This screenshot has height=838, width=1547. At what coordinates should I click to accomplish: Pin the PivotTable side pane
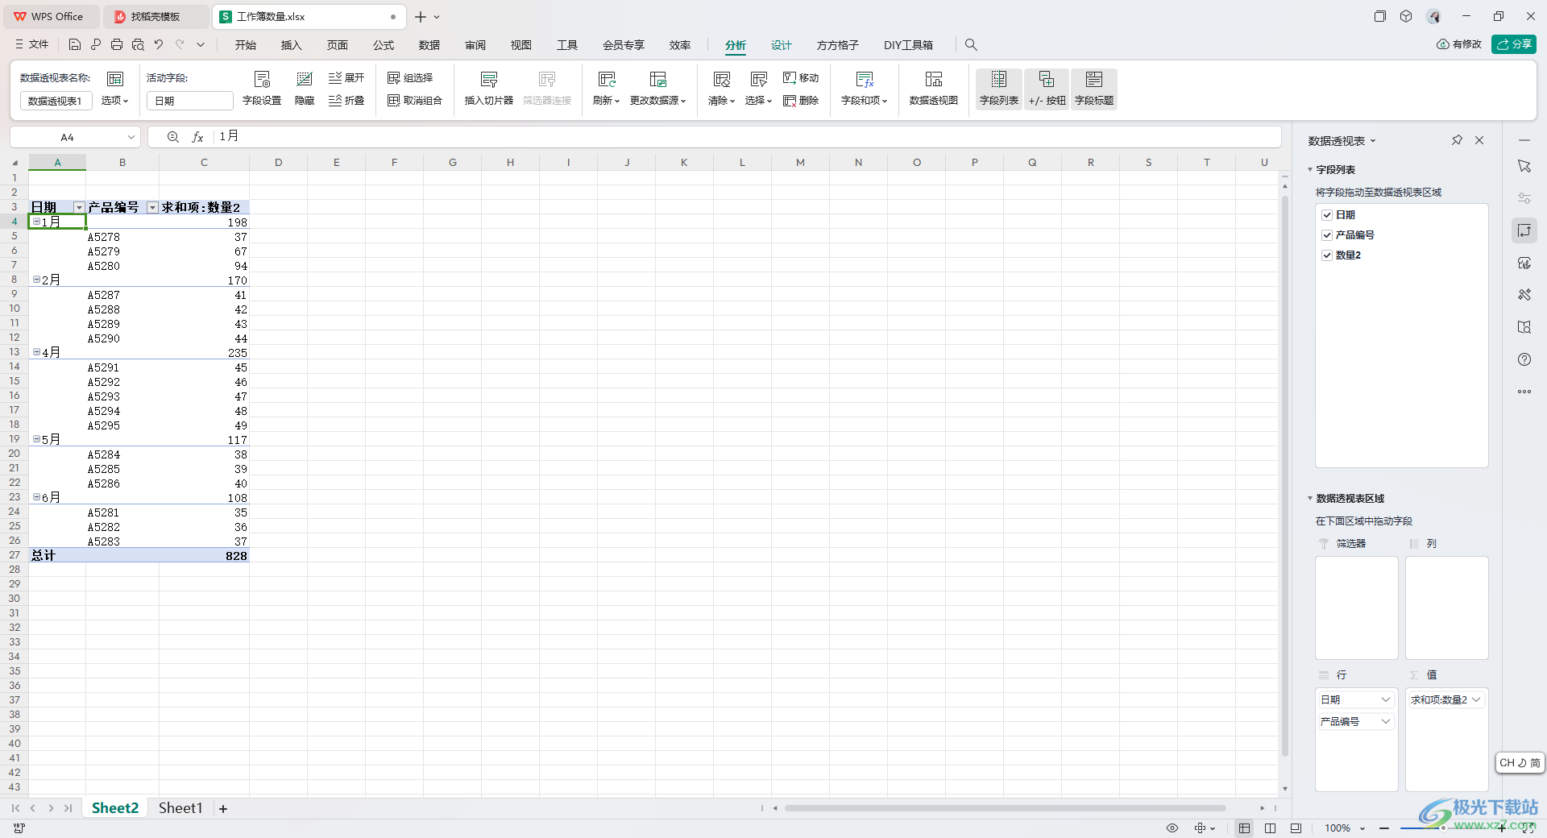click(1457, 140)
